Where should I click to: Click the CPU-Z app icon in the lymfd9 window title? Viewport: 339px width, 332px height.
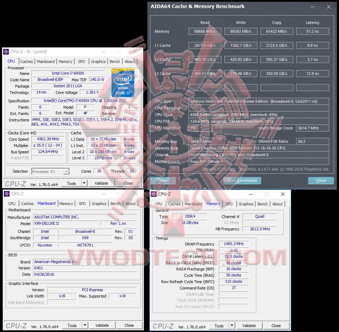point(6,52)
